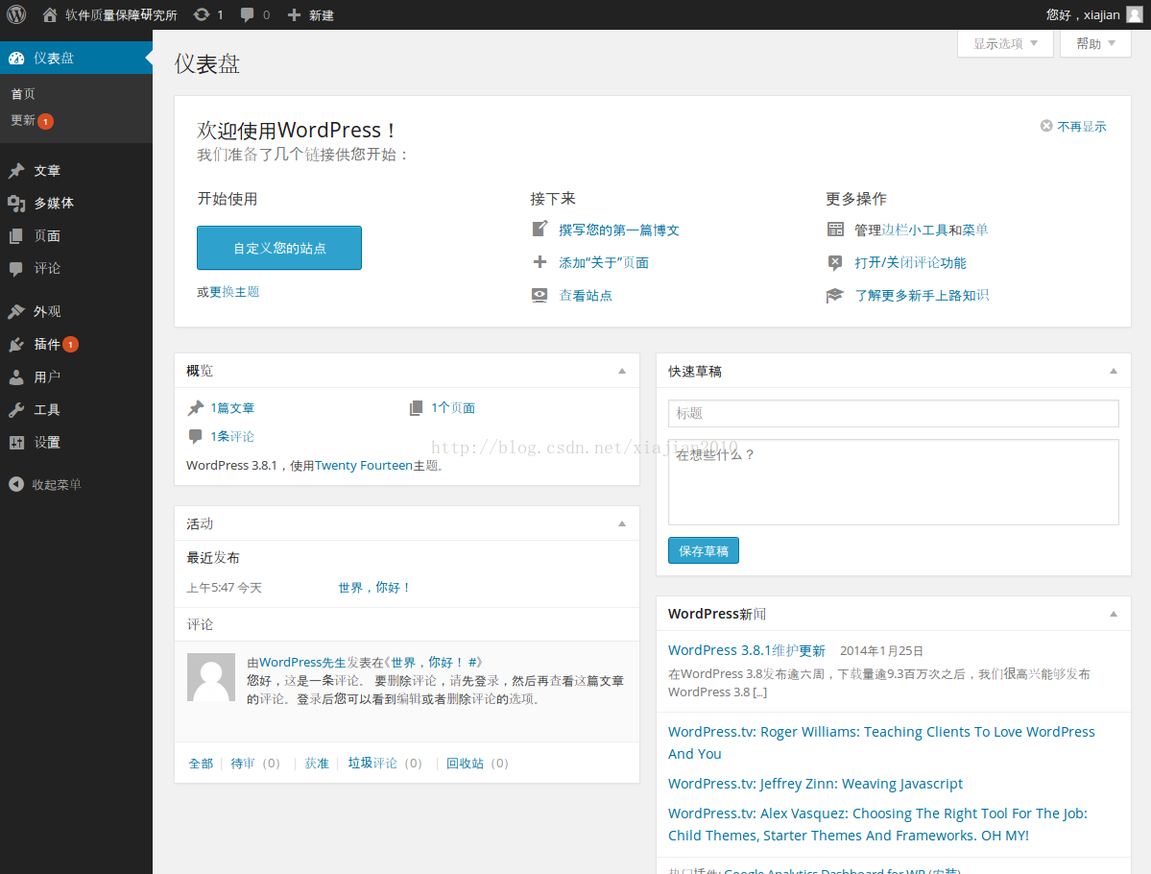Open Jeffrey Zinn: Weaving Javascript link
This screenshot has width=1151, height=874.
click(815, 784)
